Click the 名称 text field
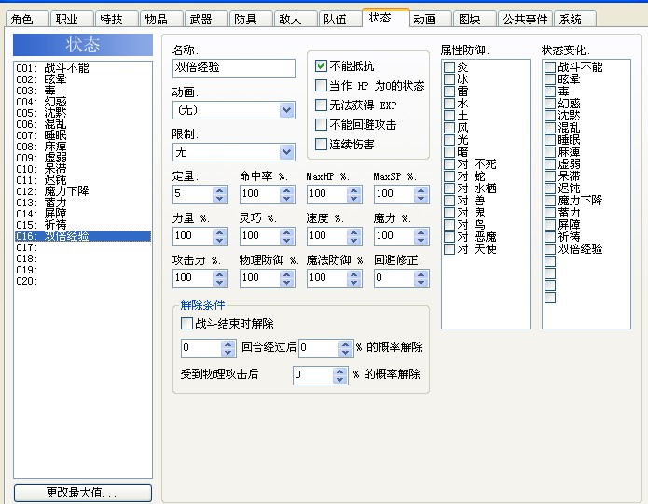 point(234,68)
